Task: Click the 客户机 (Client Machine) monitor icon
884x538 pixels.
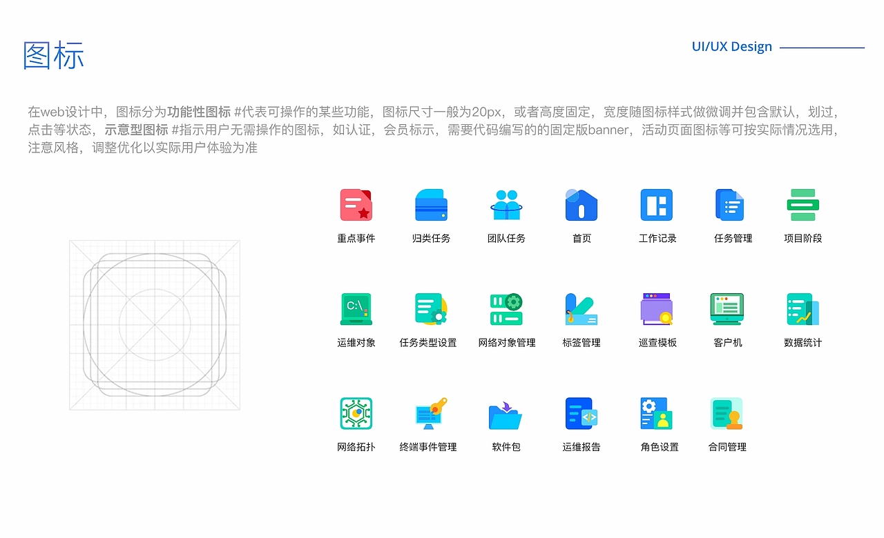Action: pos(729,309)
